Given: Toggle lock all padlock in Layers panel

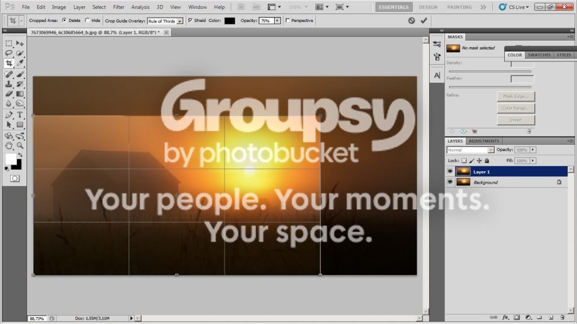Looking at the screenshot, I should click(x=487, y=161).
